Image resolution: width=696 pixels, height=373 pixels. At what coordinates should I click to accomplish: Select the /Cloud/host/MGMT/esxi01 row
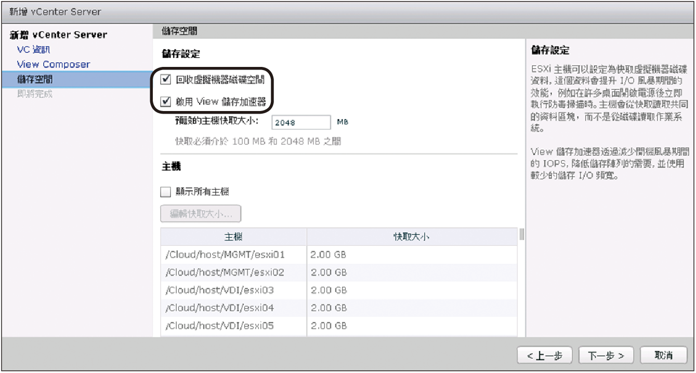pyautogui.click(x=338, y=255)
